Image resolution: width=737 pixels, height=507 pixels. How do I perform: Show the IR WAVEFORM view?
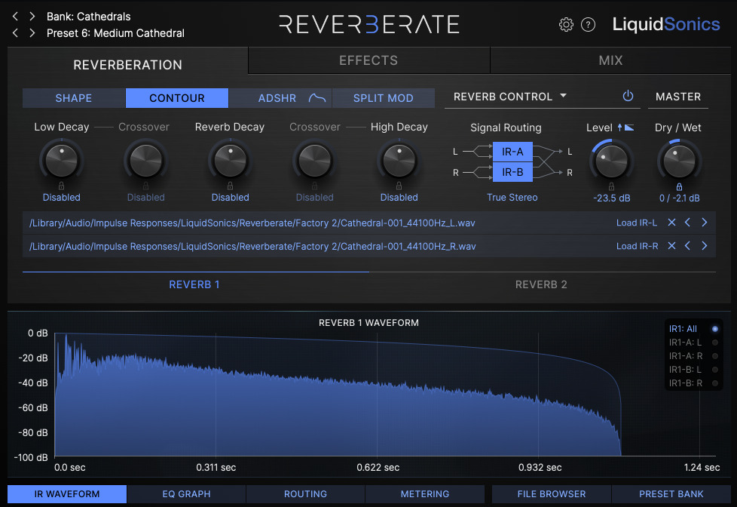point(67,494)
